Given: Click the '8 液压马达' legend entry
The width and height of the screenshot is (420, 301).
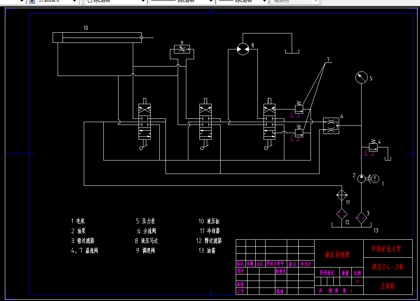Looking at the screenshot, I should click(x=147, y=241).
